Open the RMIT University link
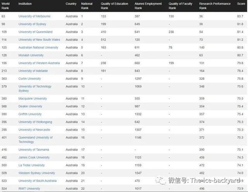 point(29,189)
